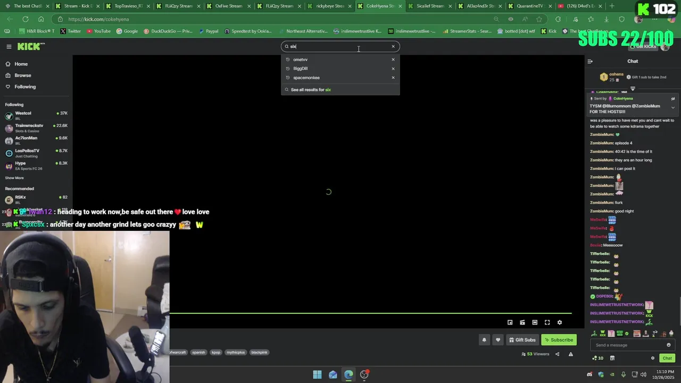Open followed channel Ac7ionMan
Screen dimensions: 681x383
pyautogui.click(x=36, y=140)
